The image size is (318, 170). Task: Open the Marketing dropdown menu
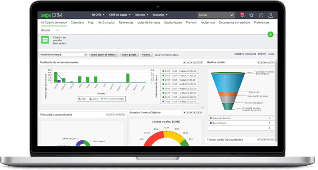(160, 15)
